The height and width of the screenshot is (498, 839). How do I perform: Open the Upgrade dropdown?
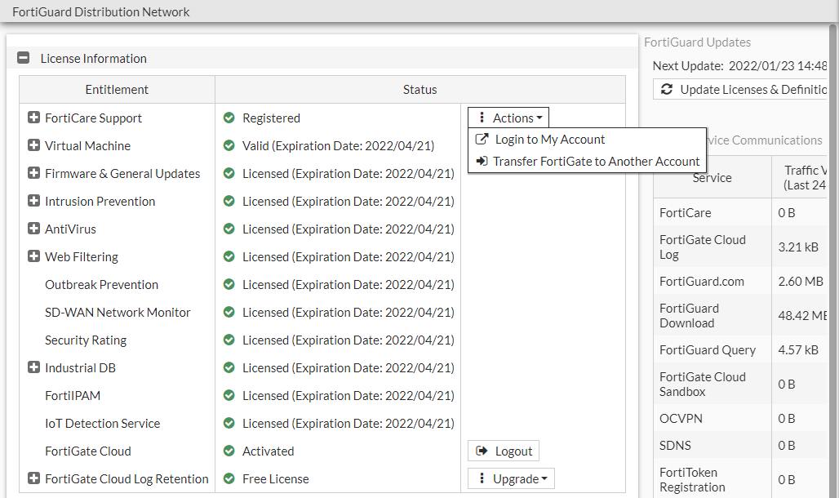pos(511,478)
